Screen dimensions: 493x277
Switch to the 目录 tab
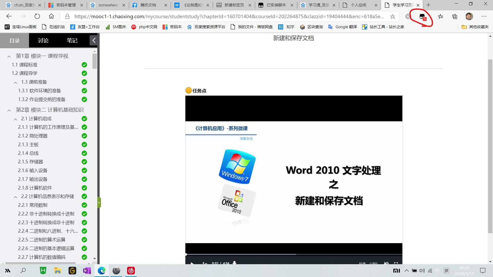tap(14, 41)
